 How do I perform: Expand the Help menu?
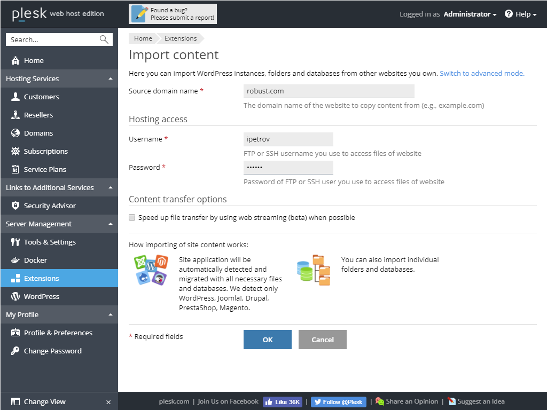click(x=520, y=14)
